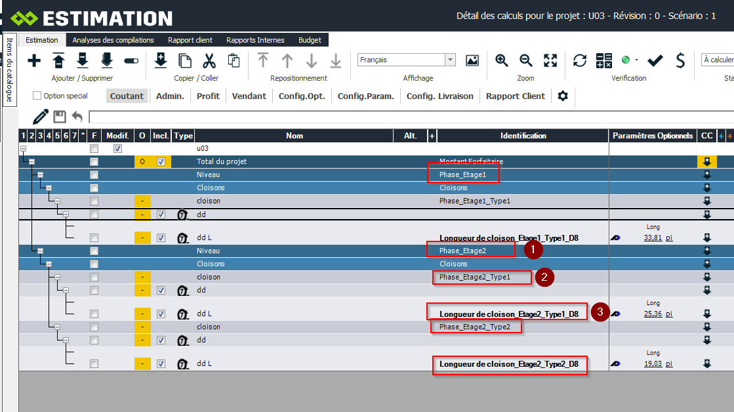Click the pencil edit icon

click(41, 117)
